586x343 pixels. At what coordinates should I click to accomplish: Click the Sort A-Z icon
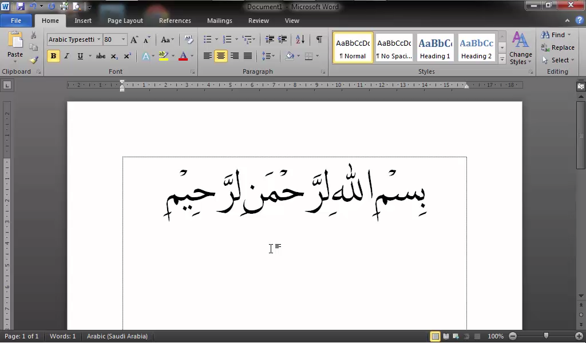[x=300, y=39]
